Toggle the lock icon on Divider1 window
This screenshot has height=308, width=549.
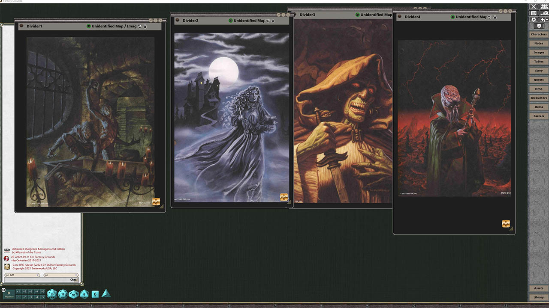coord(145,26)
